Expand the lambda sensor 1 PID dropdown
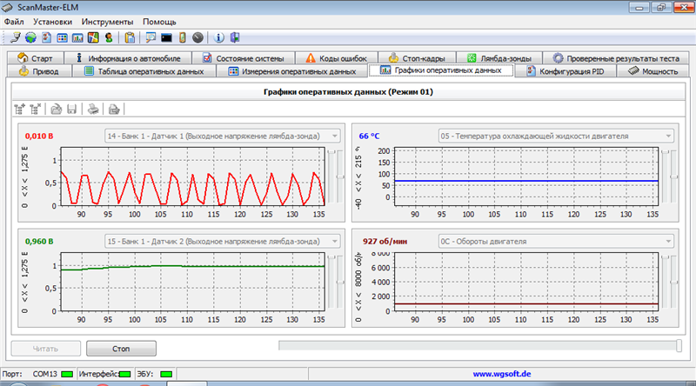This screenshot has height=386, width=696. click(x=334, y=136)
